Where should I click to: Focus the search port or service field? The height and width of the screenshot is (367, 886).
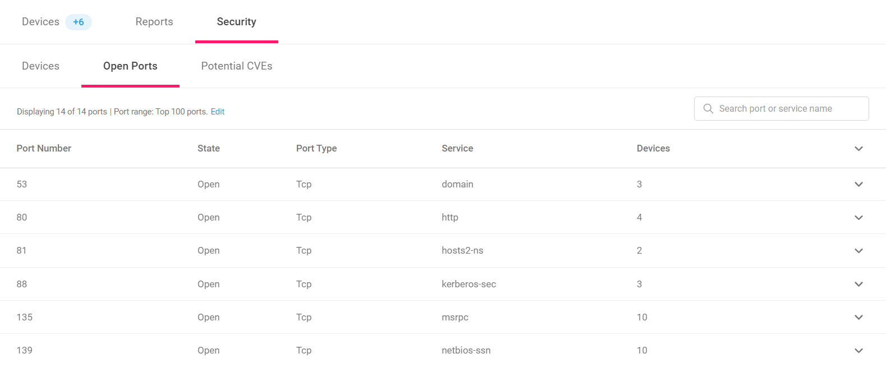click(781, 108)
